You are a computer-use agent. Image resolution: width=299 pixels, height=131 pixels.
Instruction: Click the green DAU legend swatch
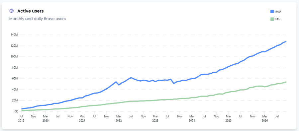tap(272, 19)
